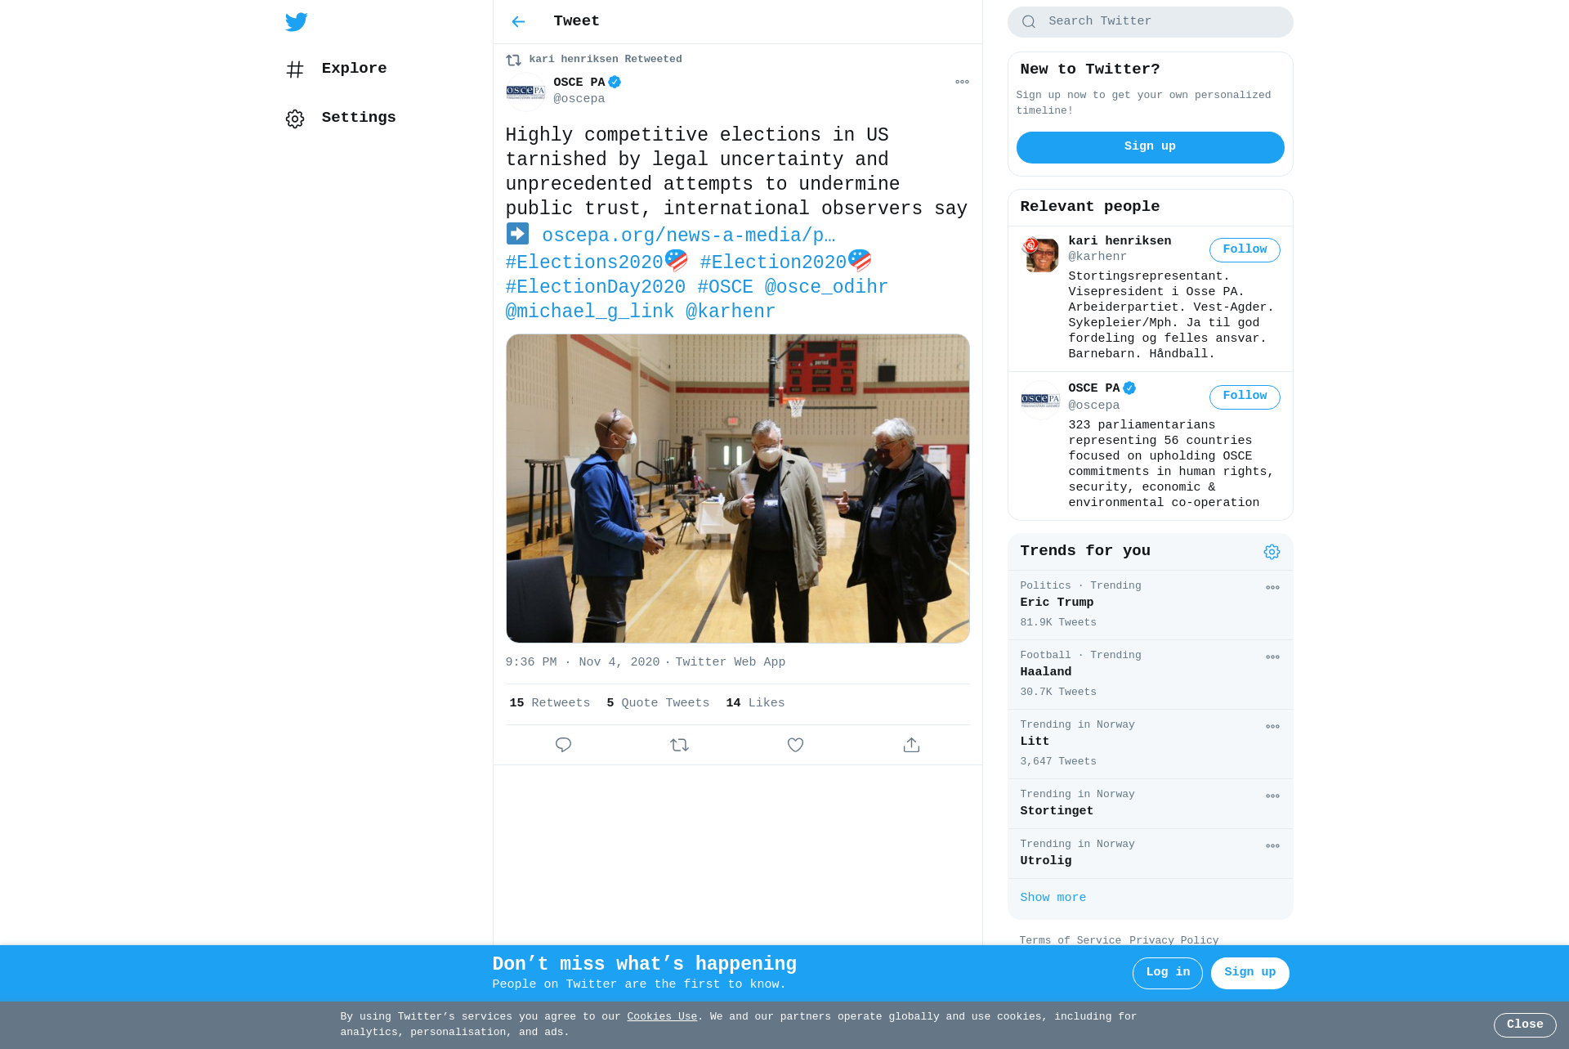Like the tweet with heart icon
The width and height of the screenshot is (1569, 1049).
click(x=795, y=745)
